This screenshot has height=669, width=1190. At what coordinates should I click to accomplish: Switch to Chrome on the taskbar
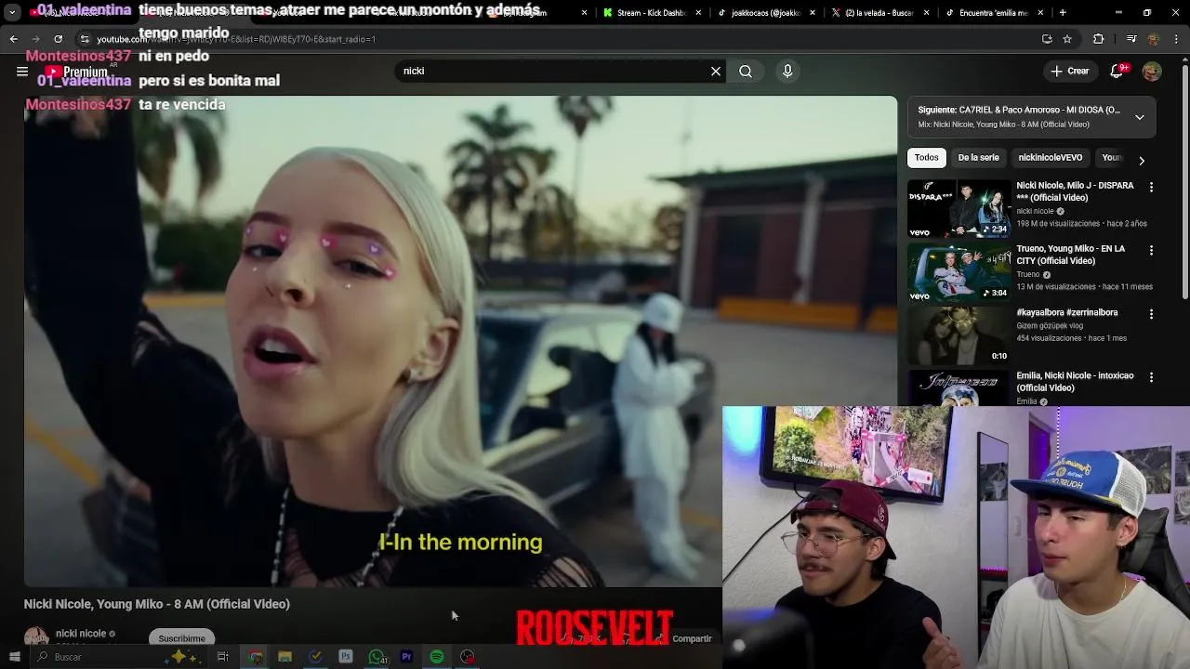point(255,657)
